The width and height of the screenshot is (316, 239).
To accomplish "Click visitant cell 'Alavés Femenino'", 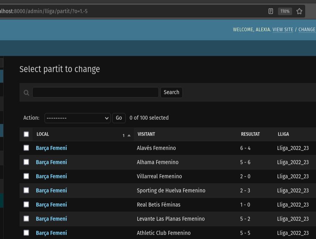I will tap(156, 148).
